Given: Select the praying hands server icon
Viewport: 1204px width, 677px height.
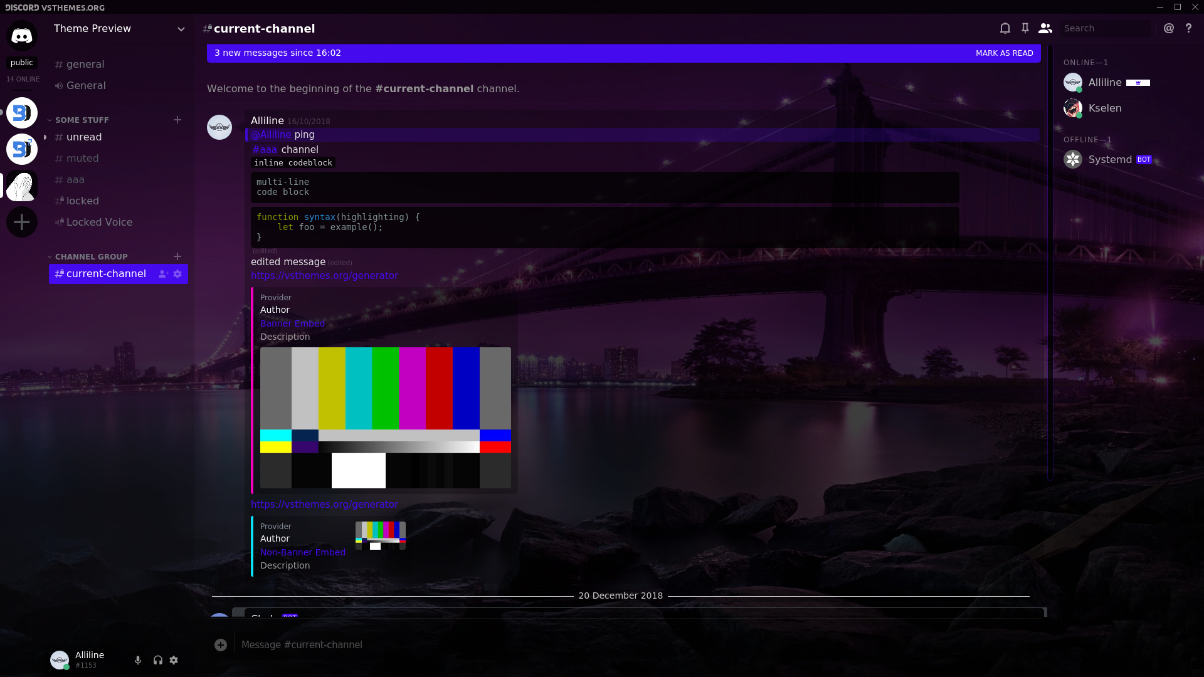Looking at the screenshot, I should (22, 186).
